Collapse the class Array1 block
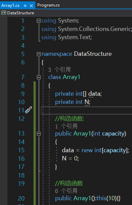Viewport: 132px width, 205px height. [x=39, y=77]
